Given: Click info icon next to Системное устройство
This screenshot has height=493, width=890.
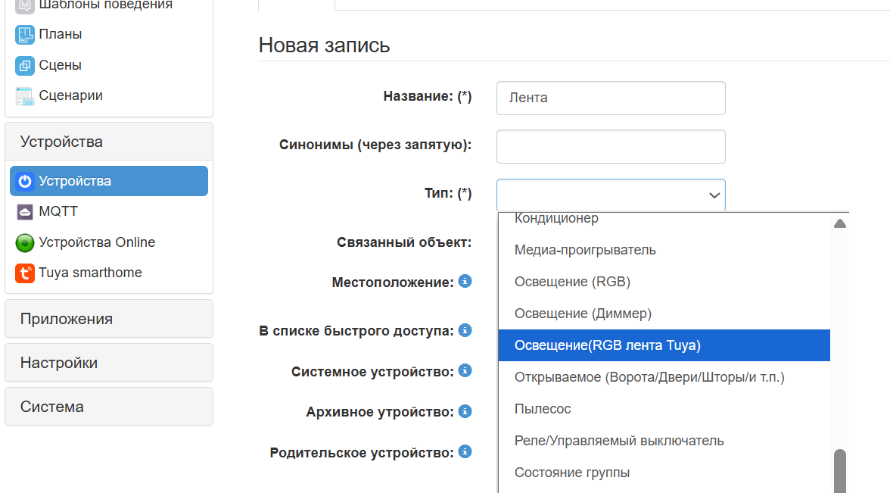Looking at the screenshot, I should coord(465,371).
